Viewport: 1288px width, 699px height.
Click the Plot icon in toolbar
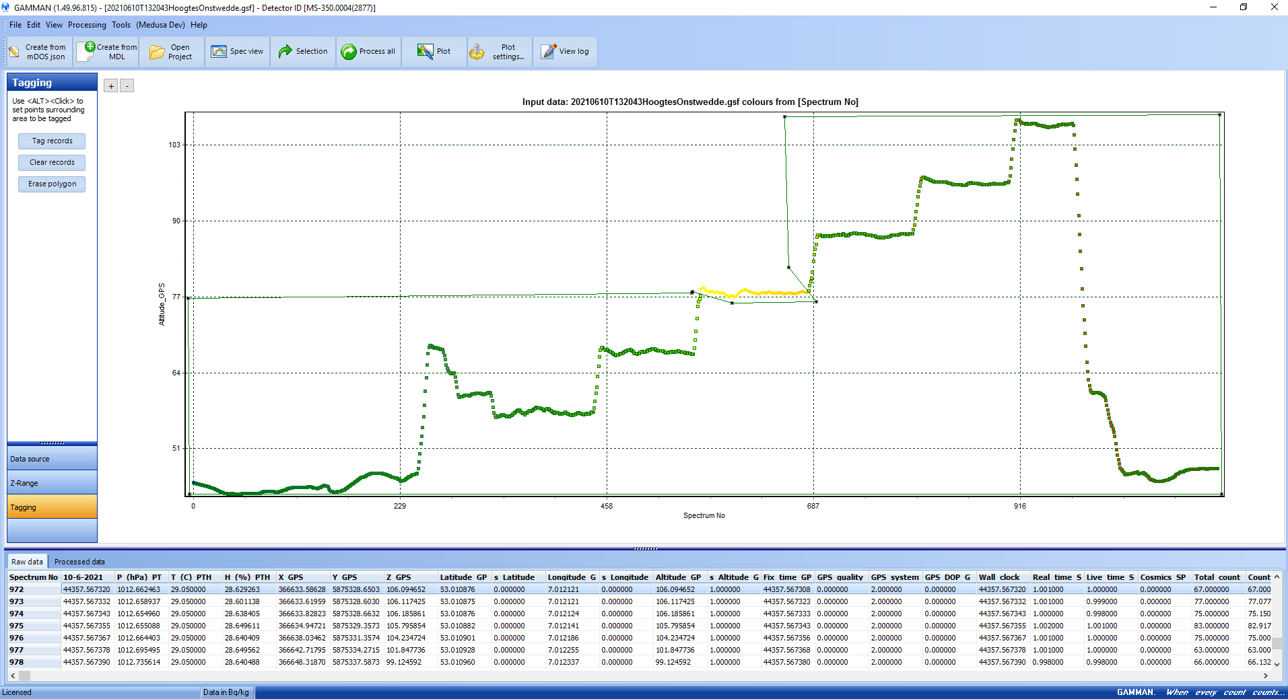425,52
